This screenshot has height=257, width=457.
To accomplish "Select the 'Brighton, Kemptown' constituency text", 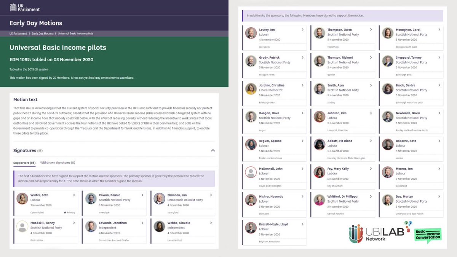I will tap(269, 242).
